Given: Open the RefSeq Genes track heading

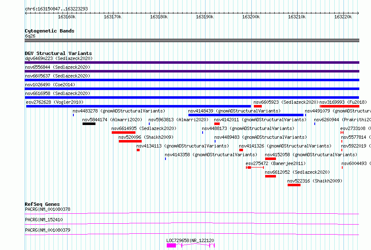Looking at the screenshot, I should pyautogui.click(x=42, y=204).
